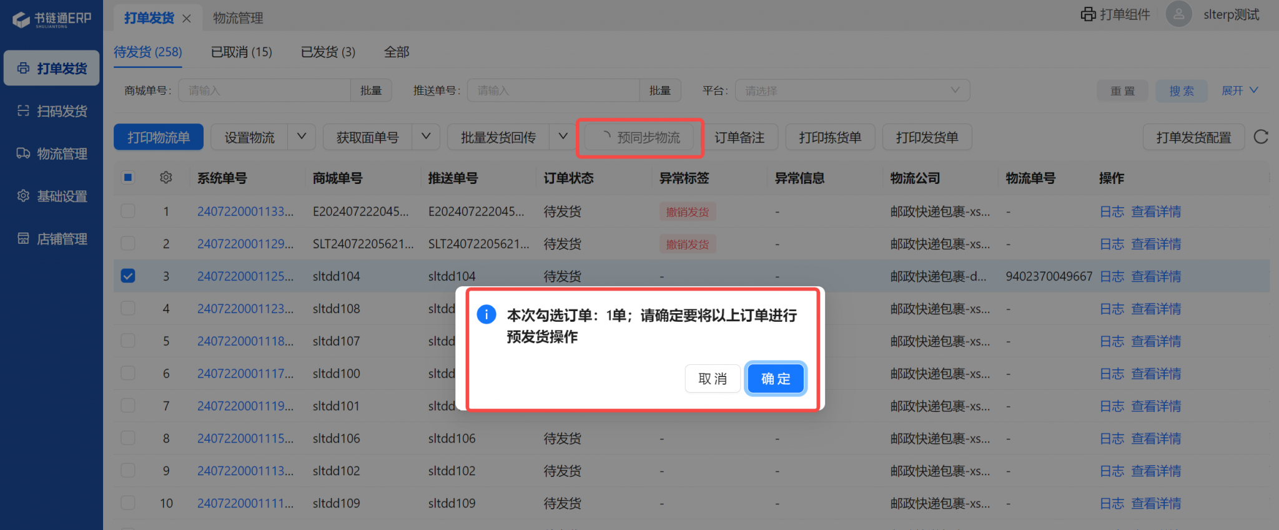Click the 书链通ERP logo icon
This screenshot has width=1279, height=530.
point(21,19)
